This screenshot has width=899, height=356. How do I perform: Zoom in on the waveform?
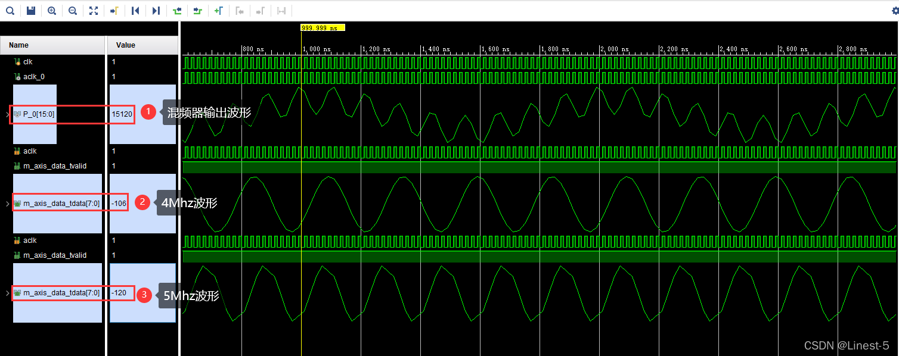[52, 11]
